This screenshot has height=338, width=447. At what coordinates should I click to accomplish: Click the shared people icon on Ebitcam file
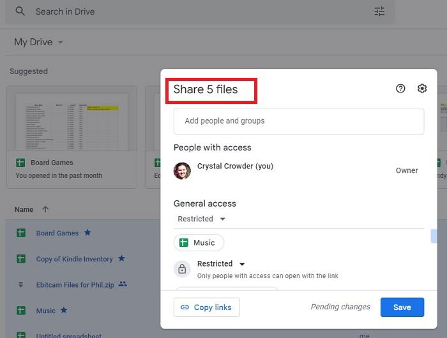point(123,284)
